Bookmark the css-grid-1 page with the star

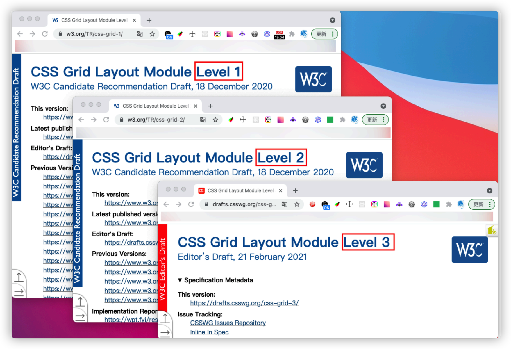click(x=152, y=34)
